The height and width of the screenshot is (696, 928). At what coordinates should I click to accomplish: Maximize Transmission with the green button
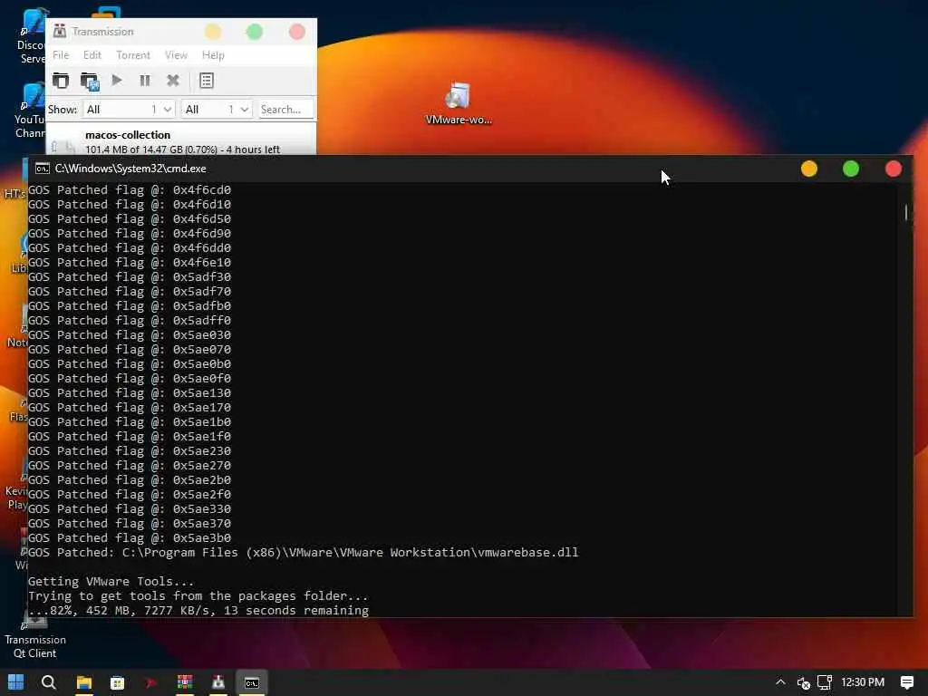click(255, 32)
